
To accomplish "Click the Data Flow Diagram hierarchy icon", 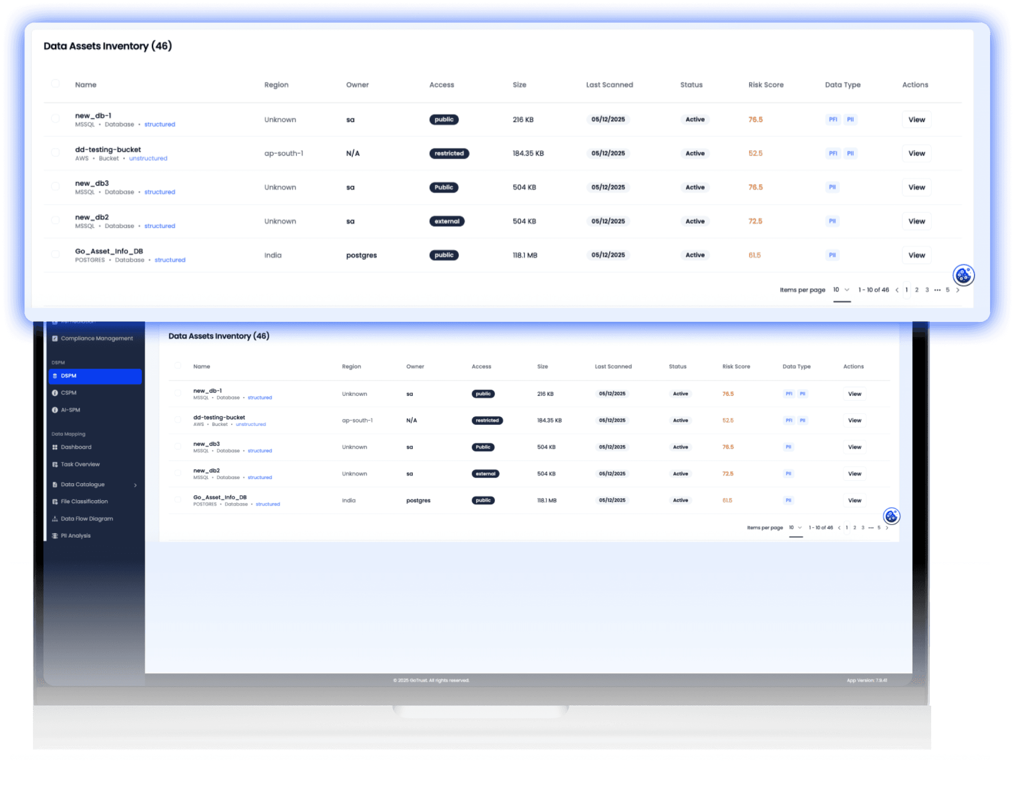I will point(55,519).
